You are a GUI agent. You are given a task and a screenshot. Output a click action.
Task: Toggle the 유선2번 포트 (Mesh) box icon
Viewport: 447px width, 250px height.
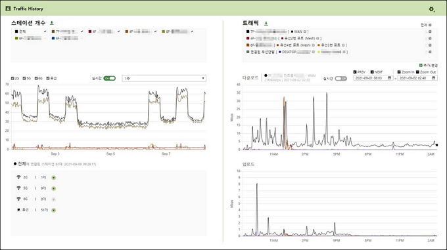318,39
